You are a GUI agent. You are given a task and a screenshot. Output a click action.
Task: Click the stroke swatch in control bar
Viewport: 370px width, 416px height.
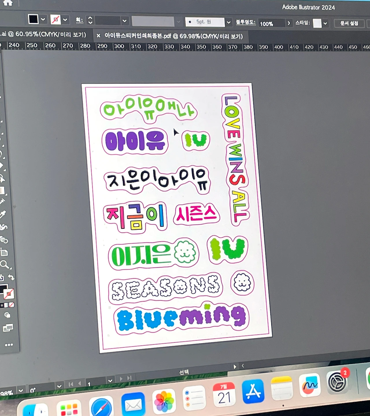(55, 20)
